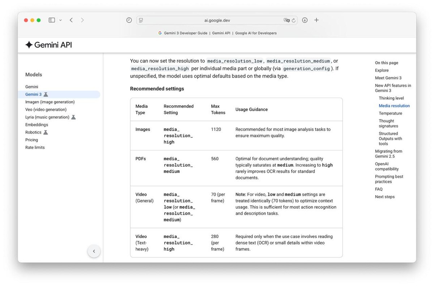Click the translate icon in address bar

click(x=286, y=20)
